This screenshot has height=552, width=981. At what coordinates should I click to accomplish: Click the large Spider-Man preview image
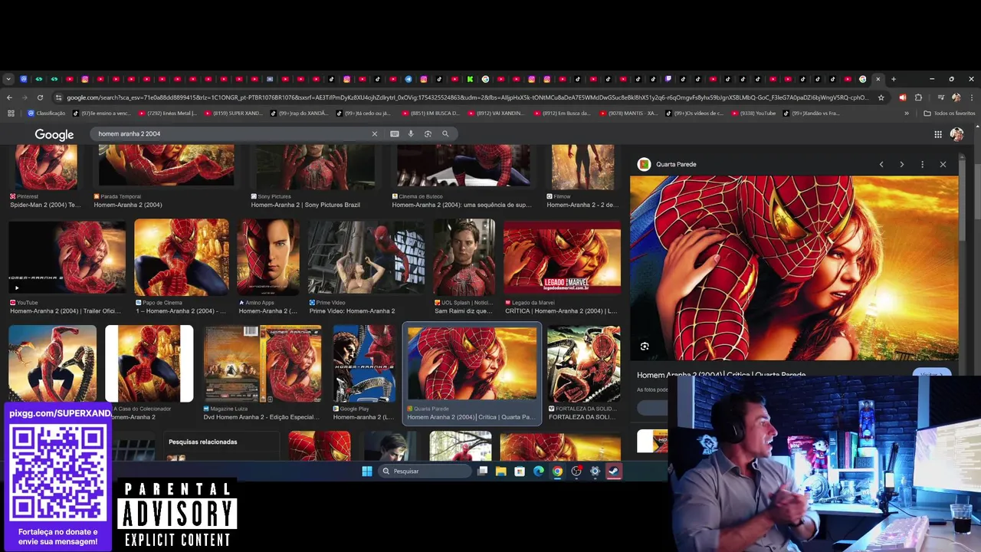click(794, 268)
